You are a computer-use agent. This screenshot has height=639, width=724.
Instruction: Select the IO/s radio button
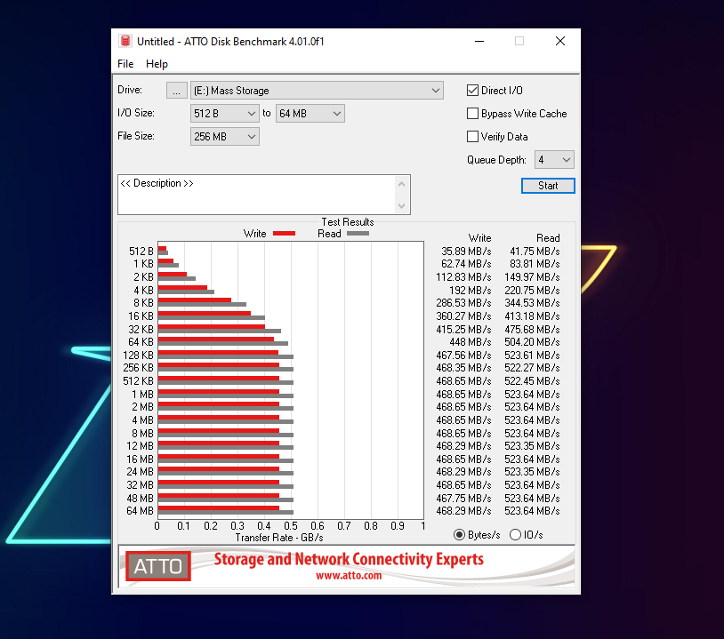pyautogui.click(x=515, y=535)
